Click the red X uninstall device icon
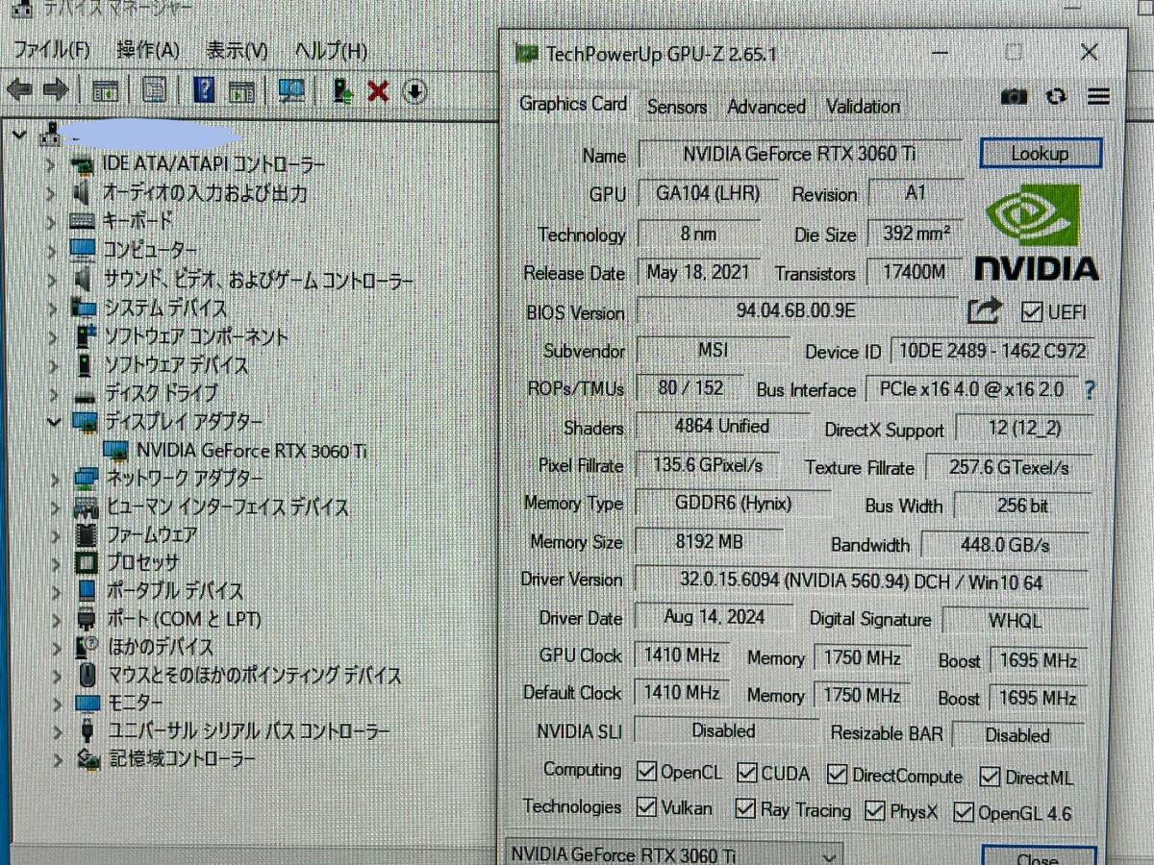Image resolution: width=1154 pixels, height=865 pixels. point(378,91)
